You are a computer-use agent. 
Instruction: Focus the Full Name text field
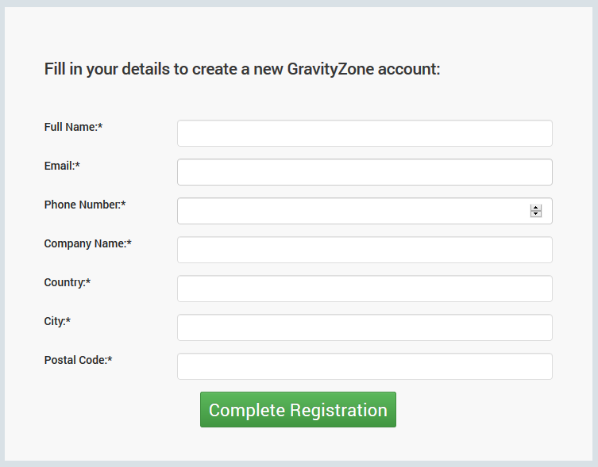(365, 133)
